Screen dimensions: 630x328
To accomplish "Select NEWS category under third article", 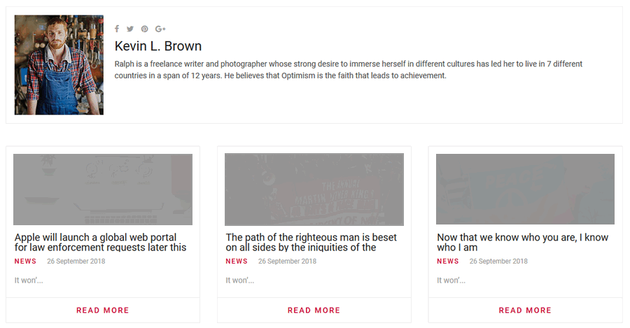I will click(x=448, y=262).
